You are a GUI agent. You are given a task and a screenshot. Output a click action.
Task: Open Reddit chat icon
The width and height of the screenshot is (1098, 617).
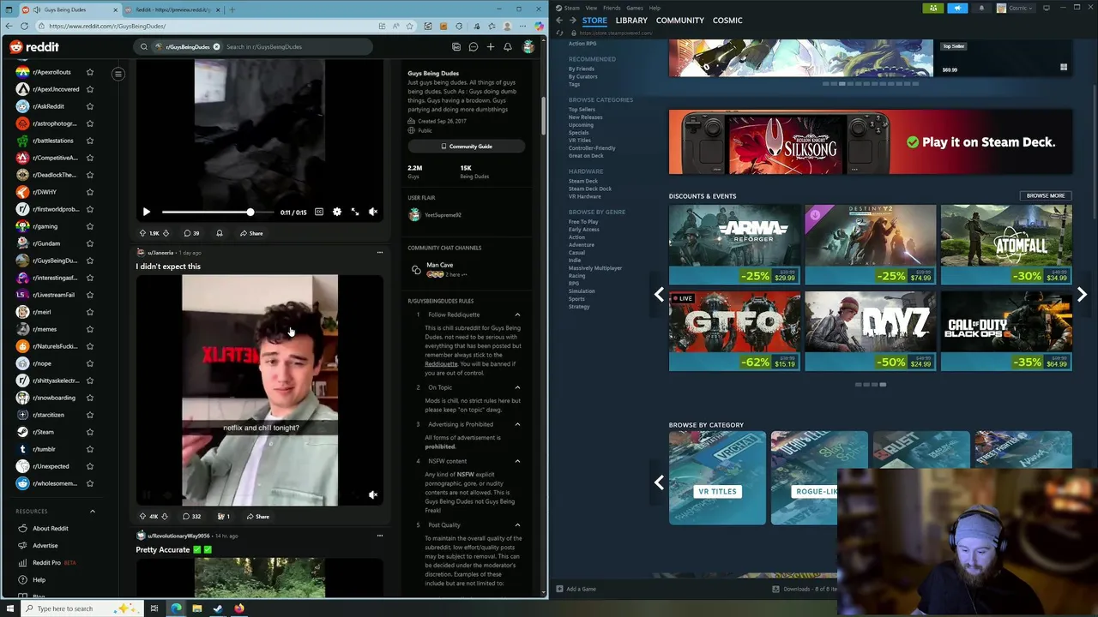click(473, 47)
